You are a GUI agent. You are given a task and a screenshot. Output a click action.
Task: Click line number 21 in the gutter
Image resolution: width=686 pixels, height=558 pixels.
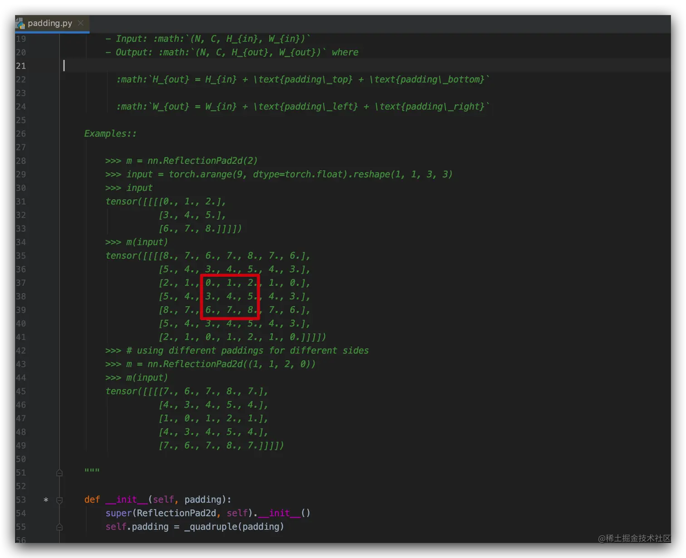[21, 66]
